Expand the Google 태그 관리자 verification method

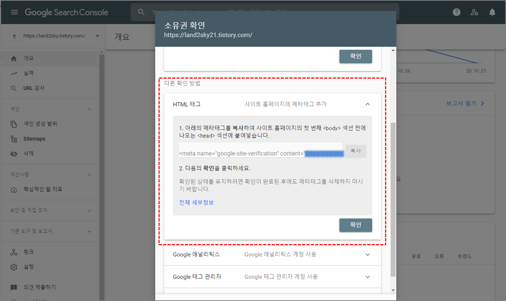tap(368, 277)
